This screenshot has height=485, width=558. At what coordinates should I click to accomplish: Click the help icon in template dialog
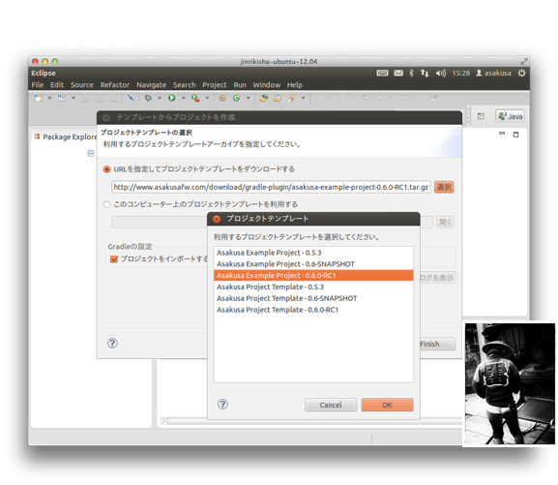[222, 404]
